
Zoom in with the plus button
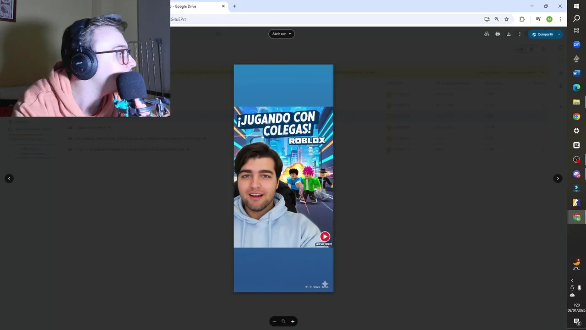click(x=293, y=321)
